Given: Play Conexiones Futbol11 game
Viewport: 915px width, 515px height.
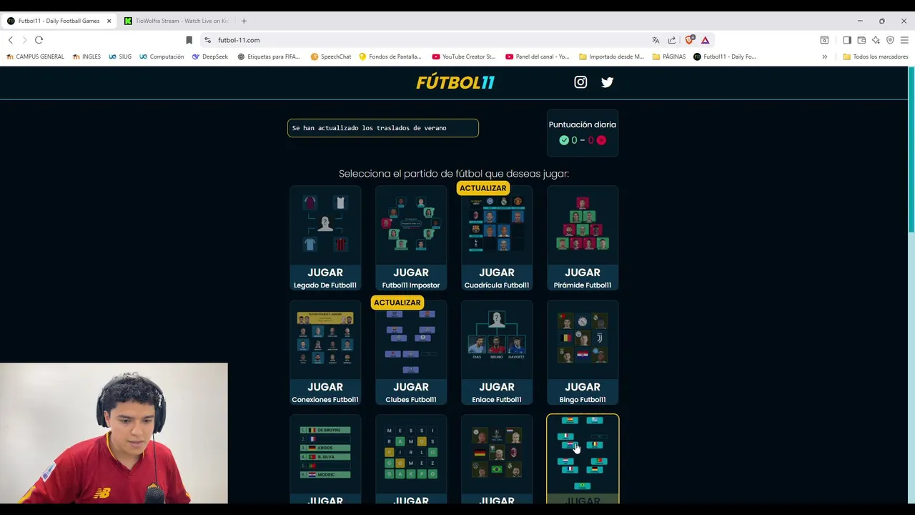Looking at the screenshot, I should tap(325, 353).
